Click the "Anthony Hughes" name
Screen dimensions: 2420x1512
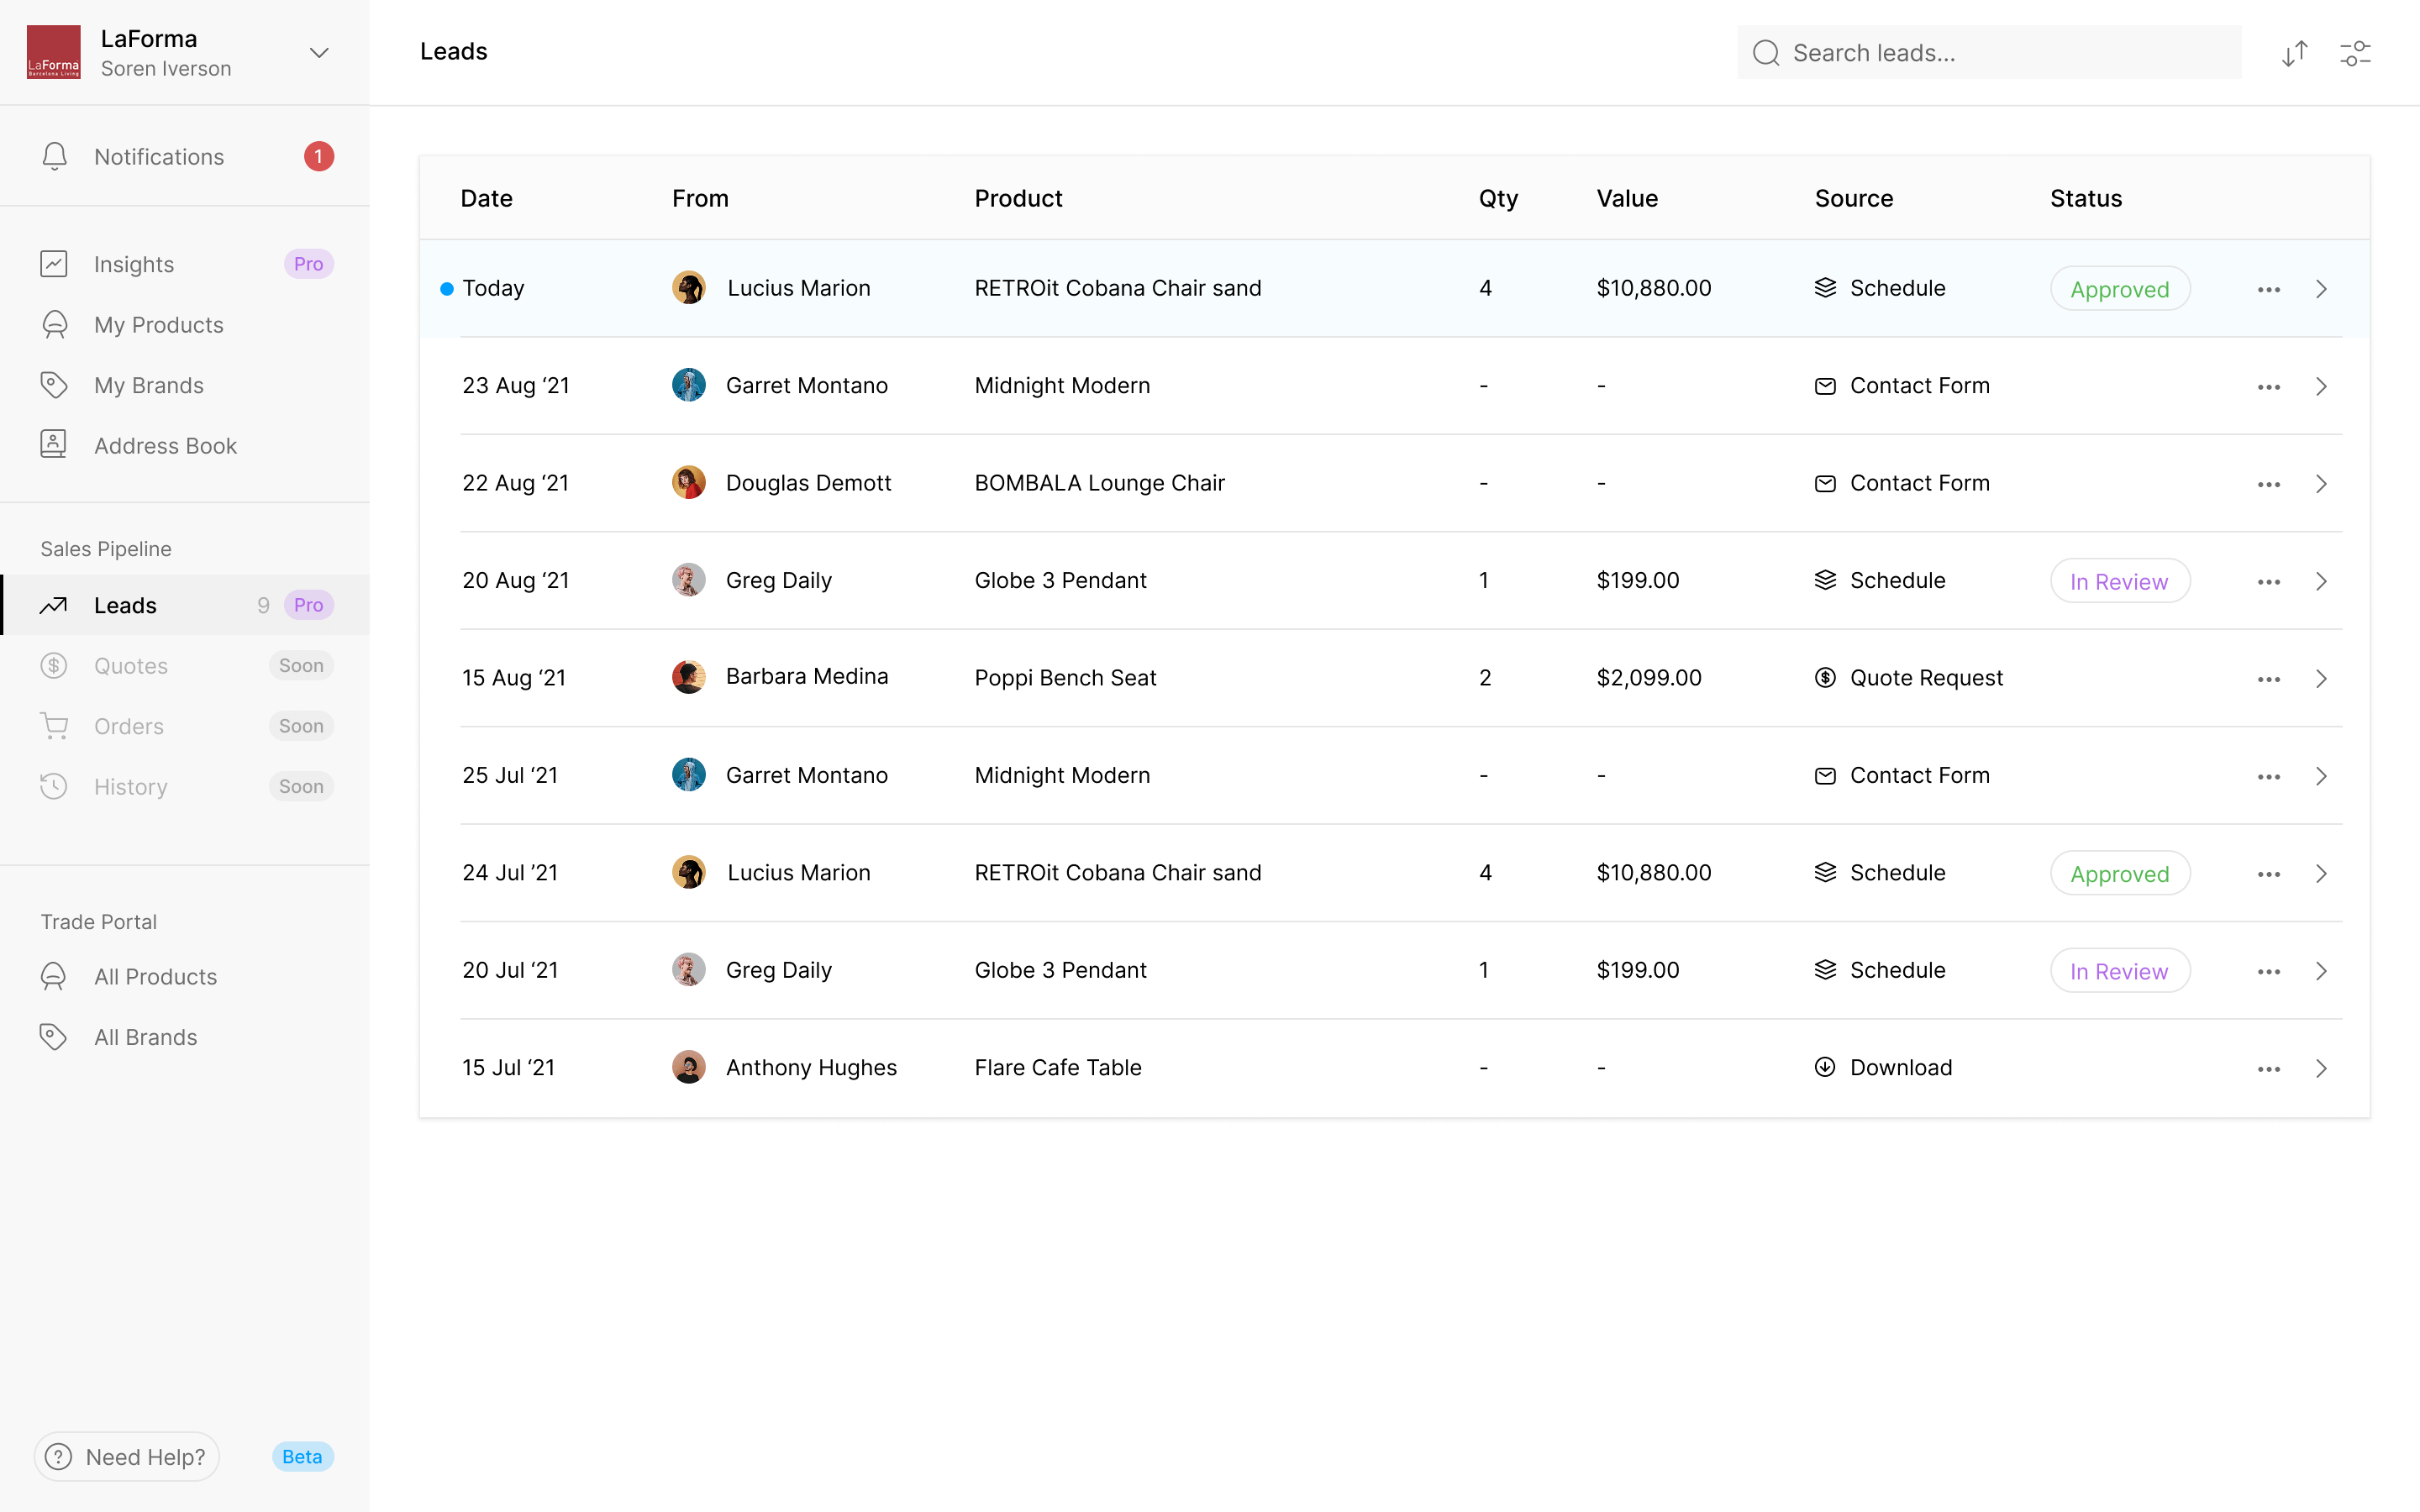click(812, 1067)
